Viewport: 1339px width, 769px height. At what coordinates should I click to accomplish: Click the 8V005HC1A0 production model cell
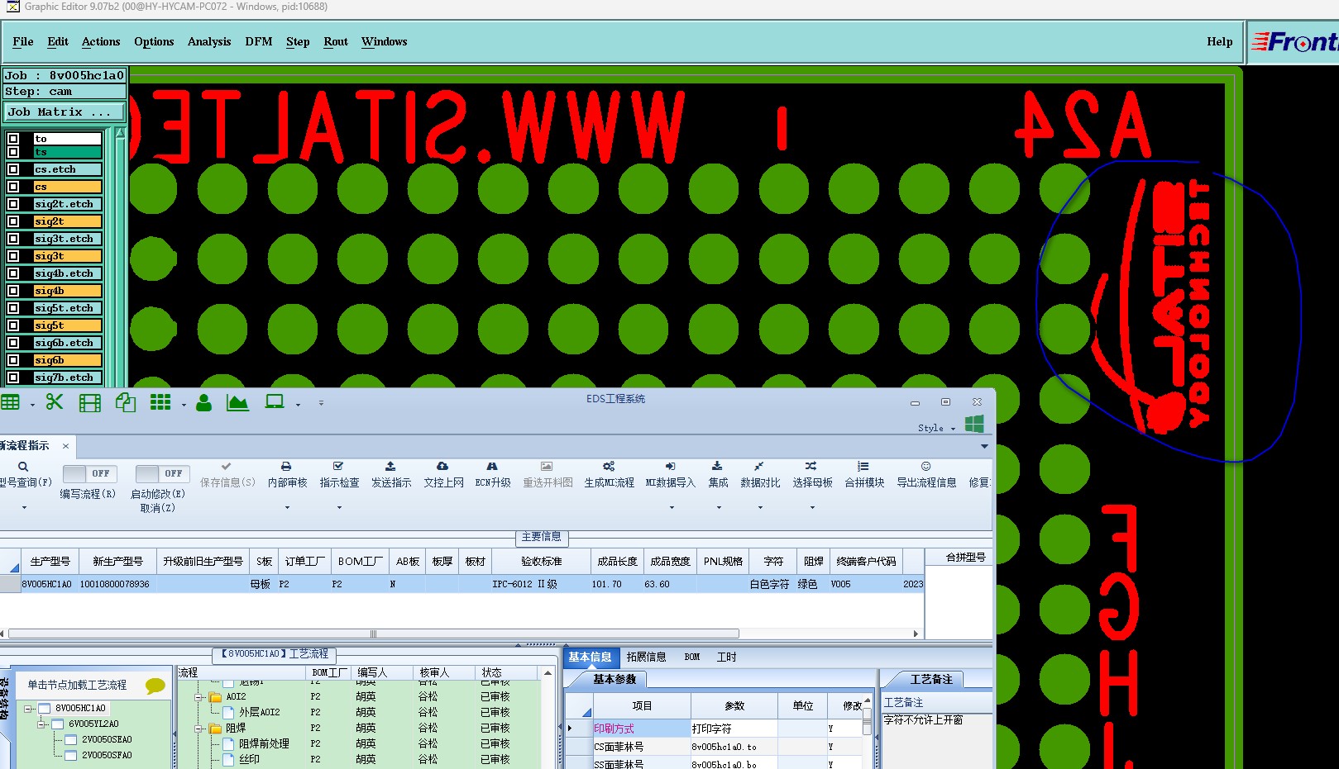46,584
